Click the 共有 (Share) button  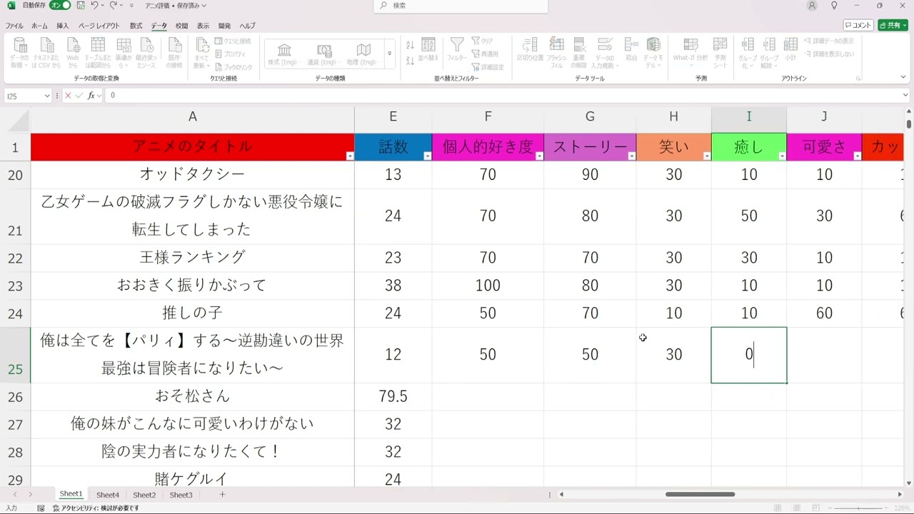891,24
